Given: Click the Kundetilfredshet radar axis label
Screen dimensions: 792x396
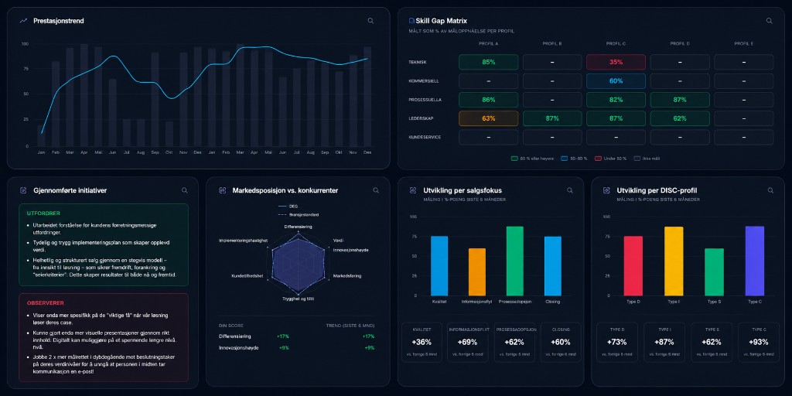Looking at the screenshot, I should 247,276.
